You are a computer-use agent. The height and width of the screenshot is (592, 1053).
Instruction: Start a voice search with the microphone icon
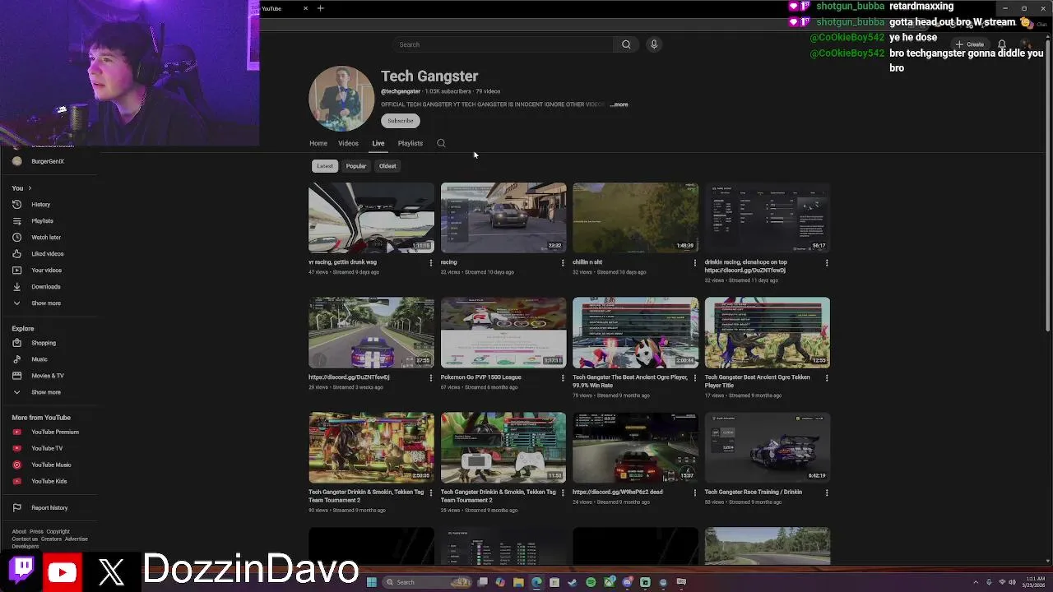click(654, 44)
